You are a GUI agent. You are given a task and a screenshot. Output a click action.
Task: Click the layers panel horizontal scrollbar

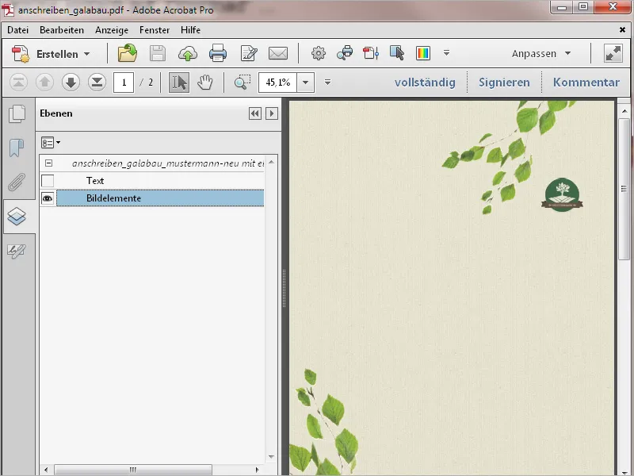coord(133,470)
